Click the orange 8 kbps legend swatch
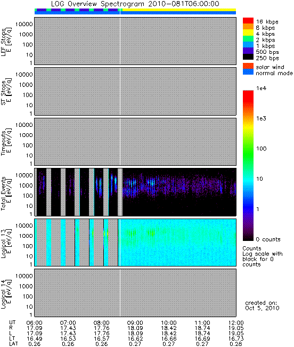294x347 pixels. [x=248, y=27]
